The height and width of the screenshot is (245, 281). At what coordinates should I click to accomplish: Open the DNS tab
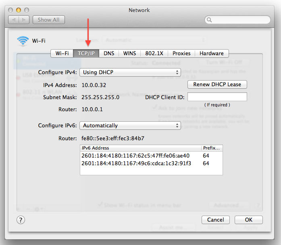click(109, 53)
